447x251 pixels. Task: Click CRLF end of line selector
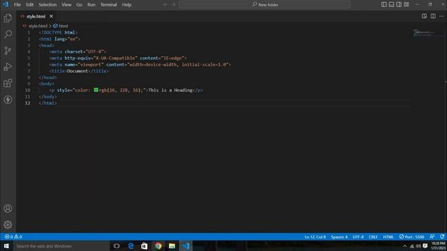(373, 237)
